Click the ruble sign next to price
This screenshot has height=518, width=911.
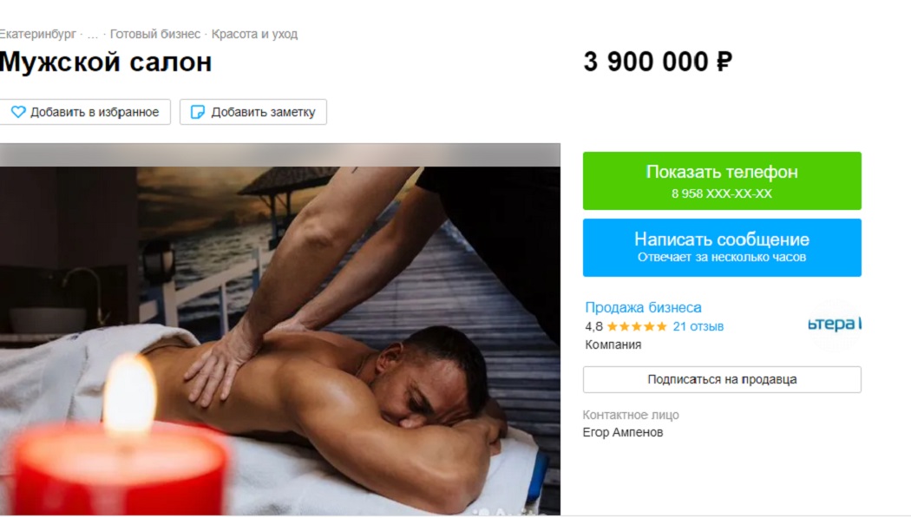724,62
